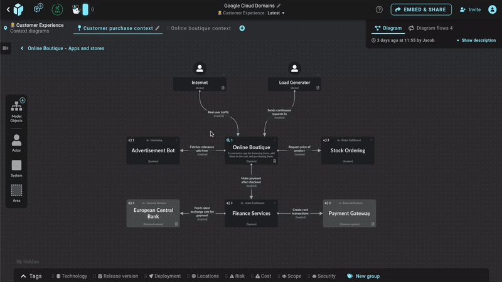Viewport: 502px width, 282px height.
Task: Click the Embed & Share button
Action: click(420, 9)
